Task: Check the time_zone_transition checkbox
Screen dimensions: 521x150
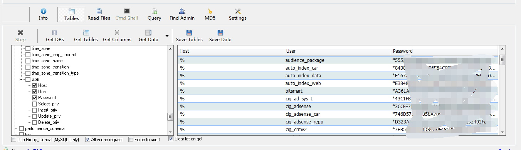Action: pos(28,67)
